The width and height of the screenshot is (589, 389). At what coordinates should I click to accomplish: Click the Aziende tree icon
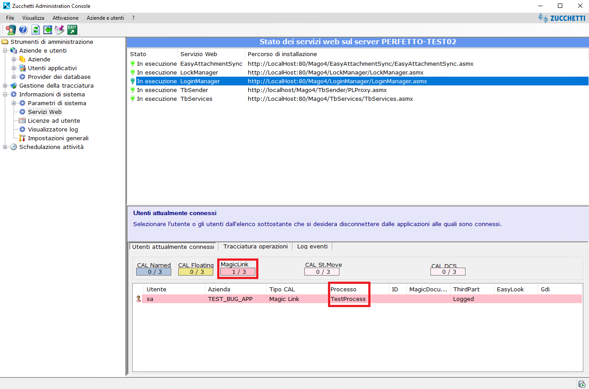point(22,59)
